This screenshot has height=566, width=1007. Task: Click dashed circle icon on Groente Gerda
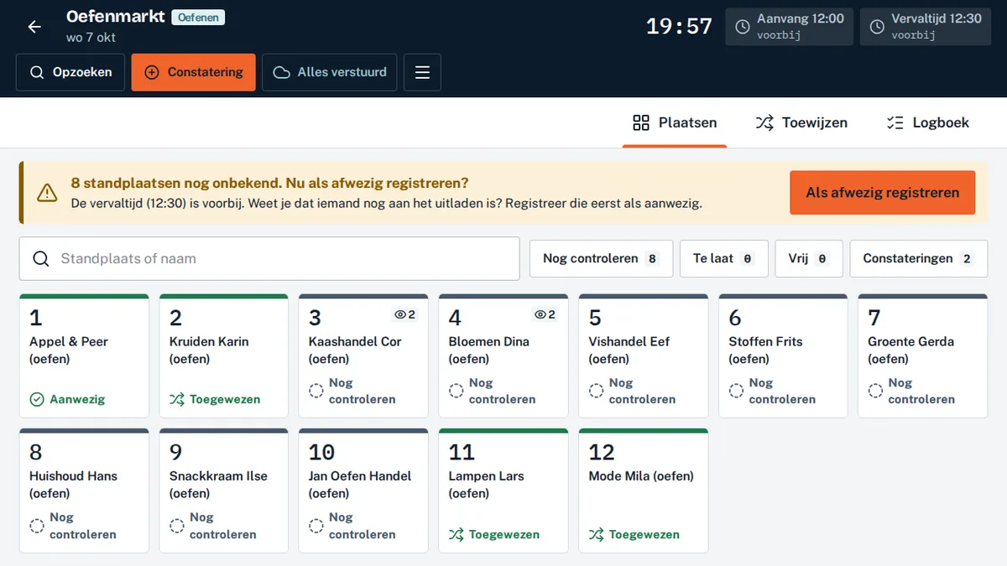pos(875,391)
